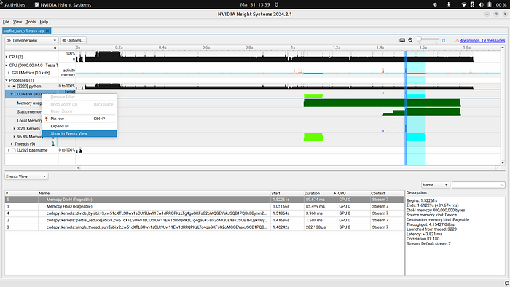510x287 pixels.
Task: Collapse the CUDA HW row
Action: point(12,94)
